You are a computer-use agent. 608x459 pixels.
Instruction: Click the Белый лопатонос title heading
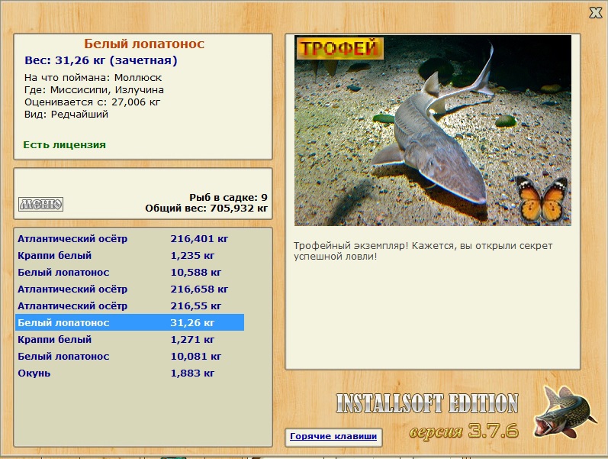click(144, 44)
